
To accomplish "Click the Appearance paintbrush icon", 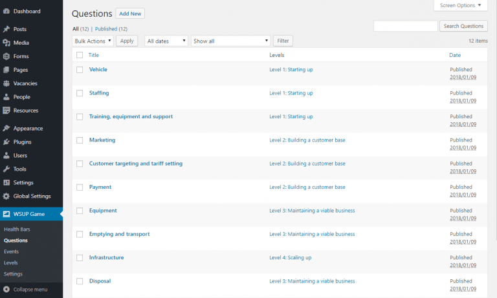I will tap(6, 128).
